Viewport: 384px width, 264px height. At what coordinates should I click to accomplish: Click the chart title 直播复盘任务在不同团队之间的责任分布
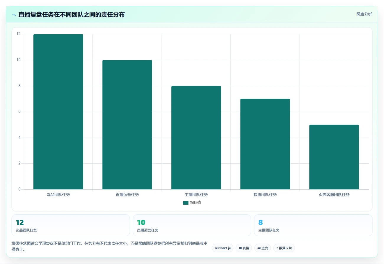(x=71, y=14)
